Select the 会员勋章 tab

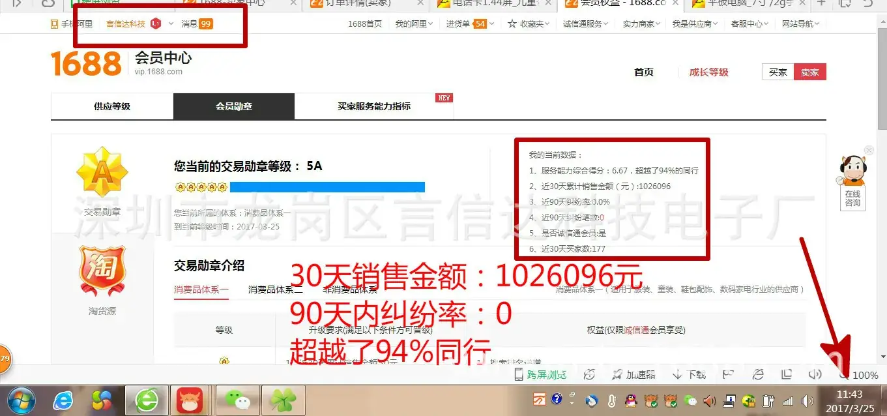[x=234, y=106]
